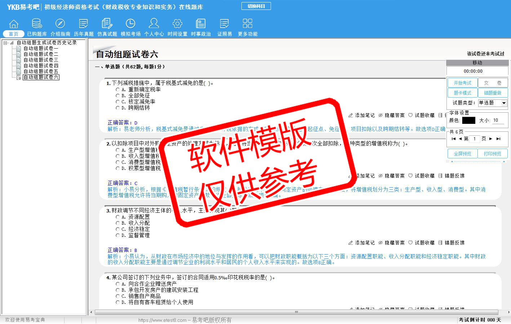Image resolution: width=511 pixels, height=324 pixels.
Task: Open the 已购题库 database icon
Action: pos(37,24)
